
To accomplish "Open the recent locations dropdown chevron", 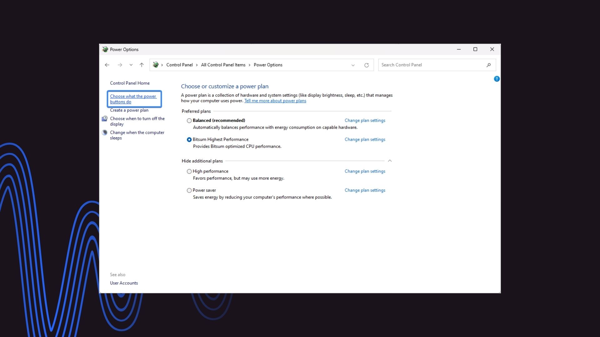I will click(131, 65).
